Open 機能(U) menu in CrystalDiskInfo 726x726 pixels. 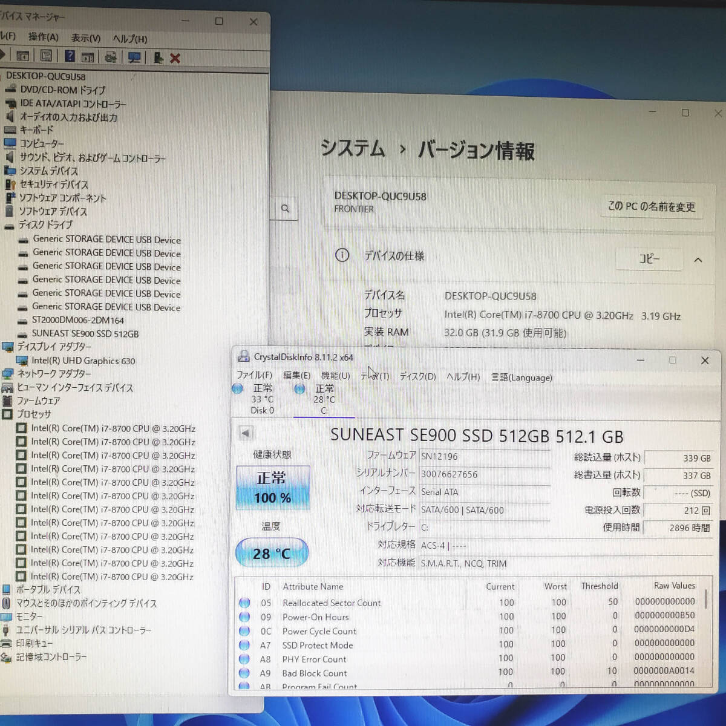click(x=335, y=376)
